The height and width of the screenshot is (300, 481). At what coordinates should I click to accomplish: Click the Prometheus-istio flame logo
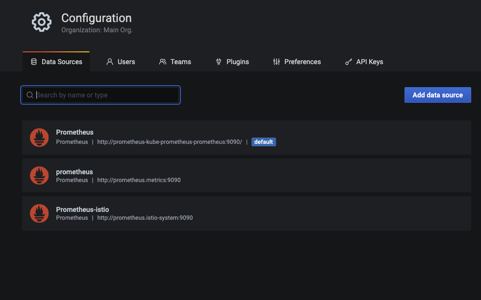tap(39, 213)
